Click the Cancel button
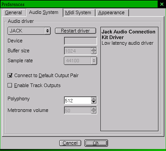Viewport: 166px width, 151px height. coord(70,143)
